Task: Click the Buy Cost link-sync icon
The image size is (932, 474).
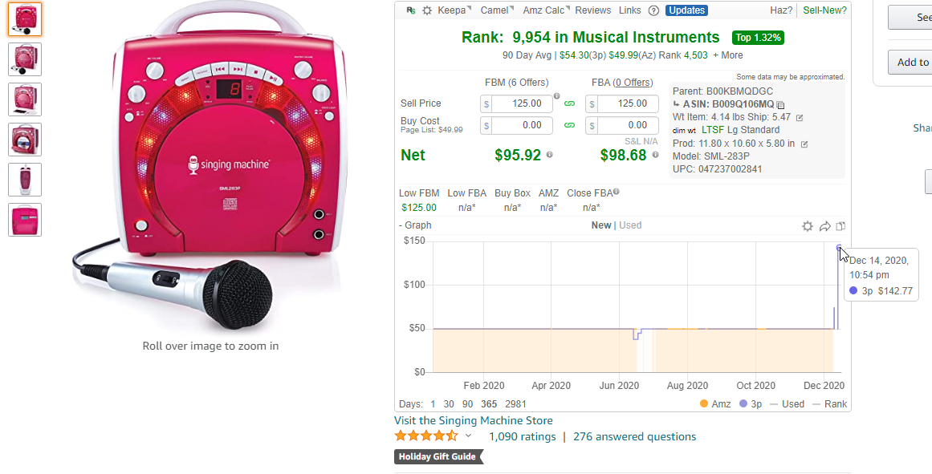Action: click(x=569, y=125)
